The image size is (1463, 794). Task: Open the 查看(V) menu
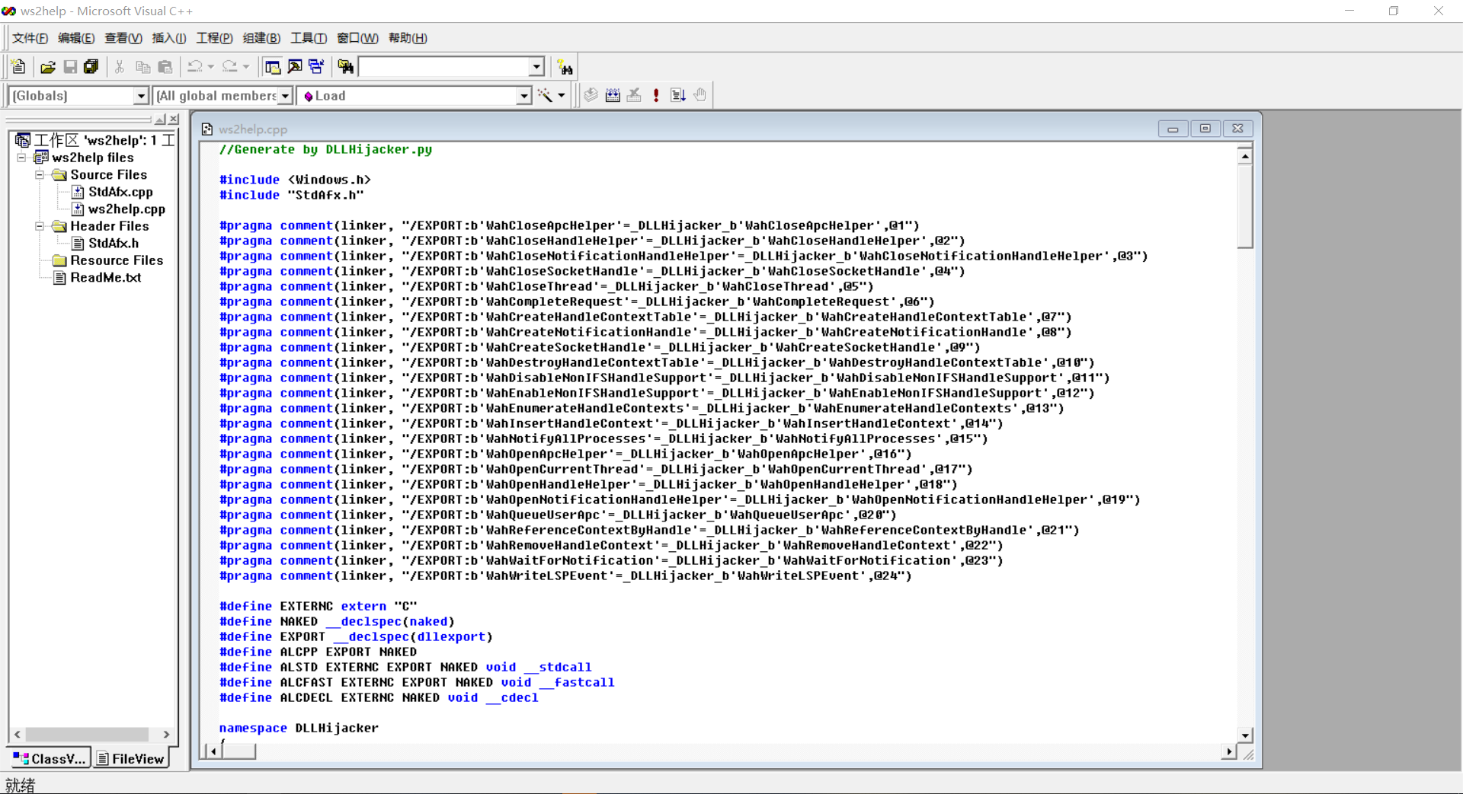(123, 38)
